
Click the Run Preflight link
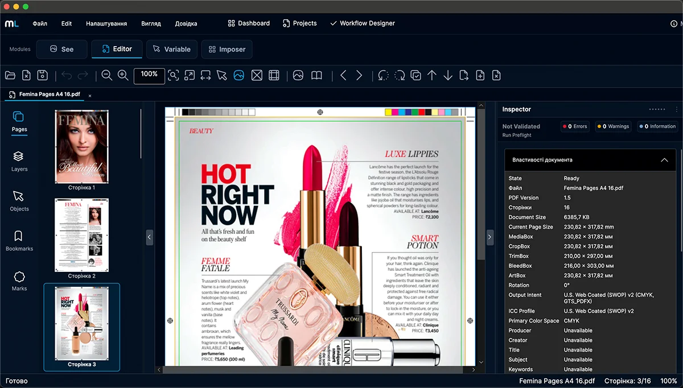(x=517, y=135)
